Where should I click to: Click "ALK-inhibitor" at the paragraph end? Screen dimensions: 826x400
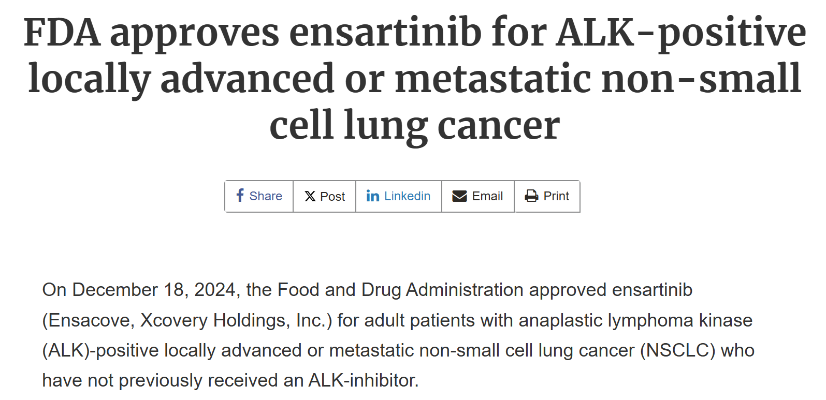(363, 380)
